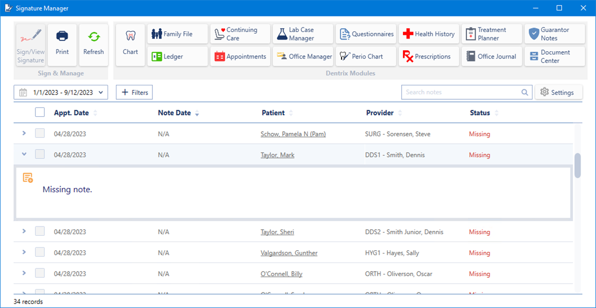Viewport: 596px width, 308px height.
Task: Launch the Perio Chart module
Action: (366, 56)
